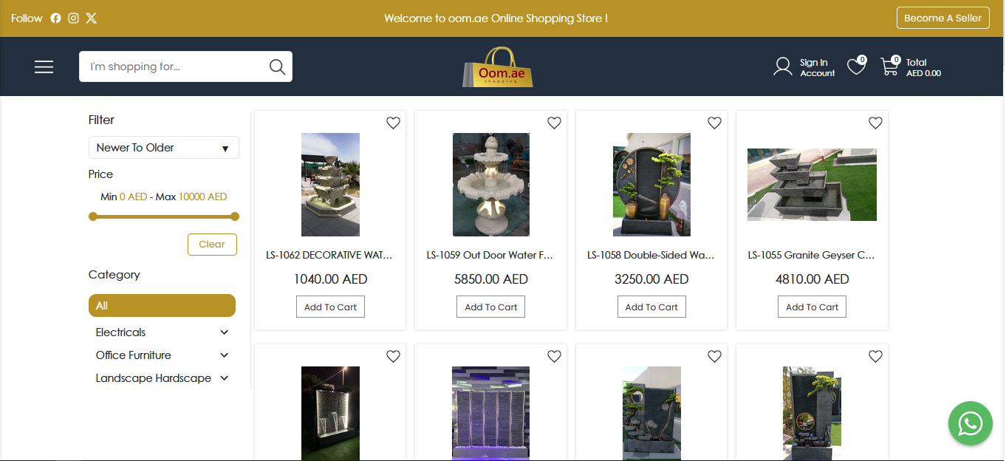Open the shopping cart icon
The image size is (1006, 461).
point(889,66)
